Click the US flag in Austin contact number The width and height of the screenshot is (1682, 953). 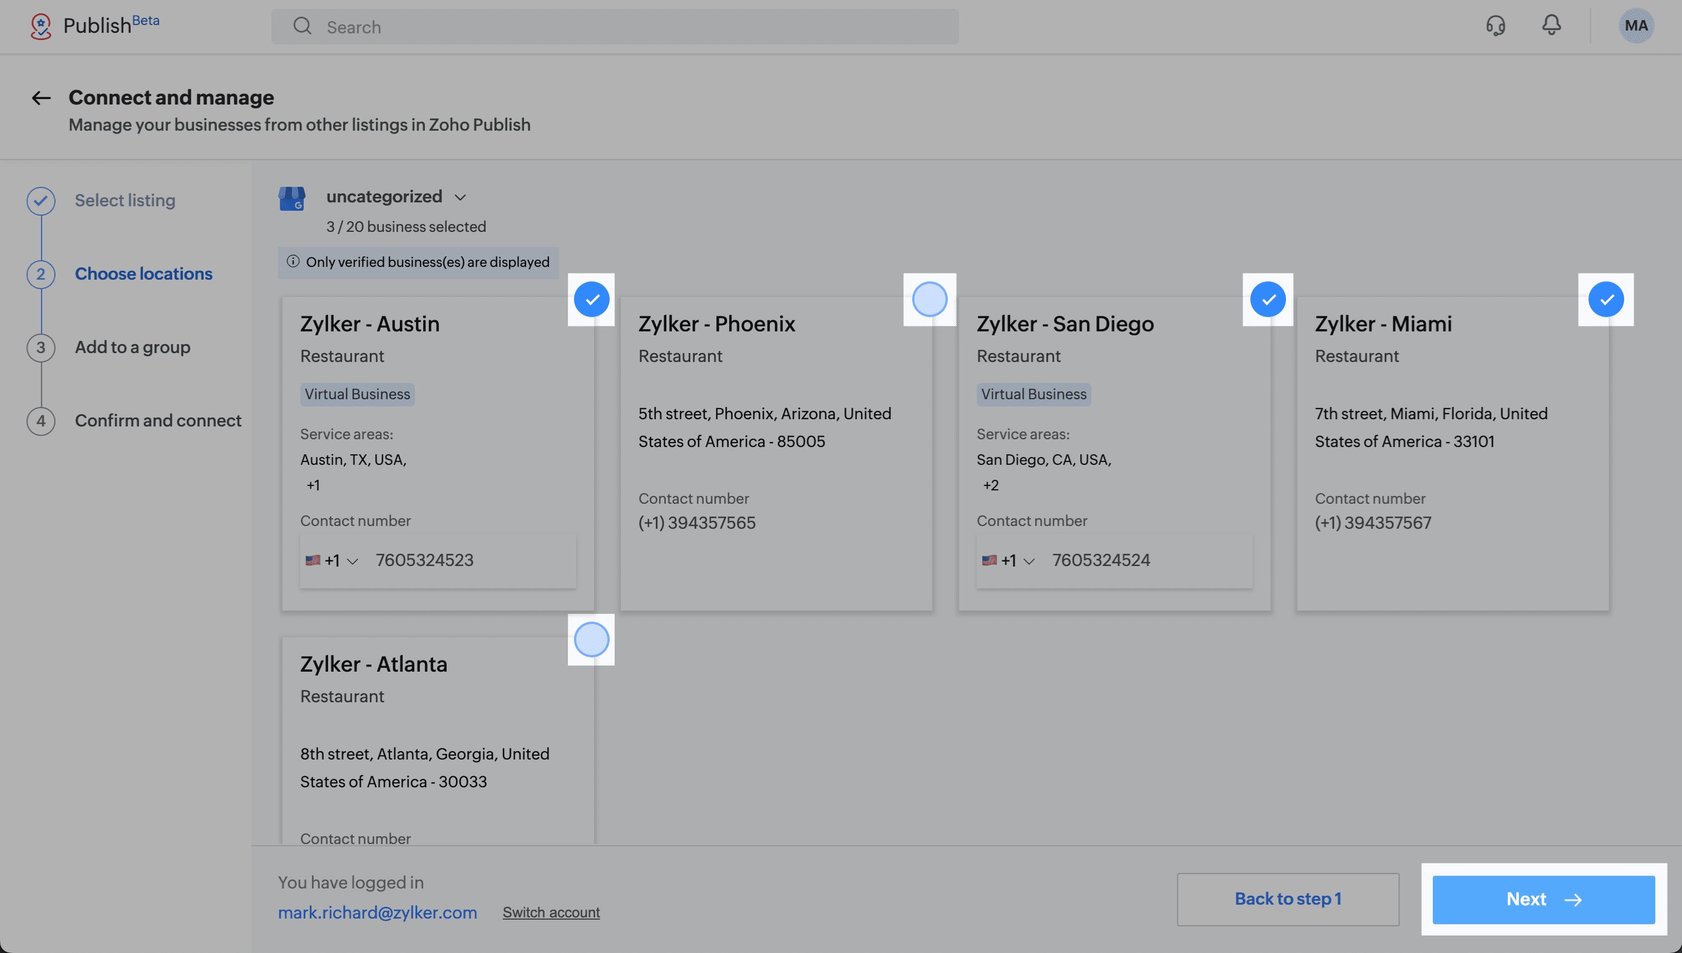[x=313, y=560]
